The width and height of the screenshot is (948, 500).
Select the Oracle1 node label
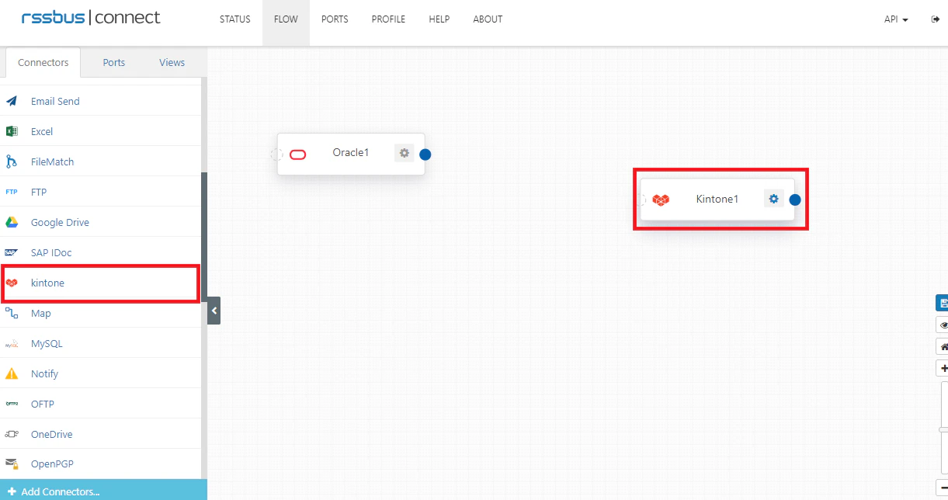click(x=351, y=152)
